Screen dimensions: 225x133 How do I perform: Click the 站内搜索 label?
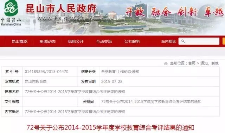[x=168, y=41]
